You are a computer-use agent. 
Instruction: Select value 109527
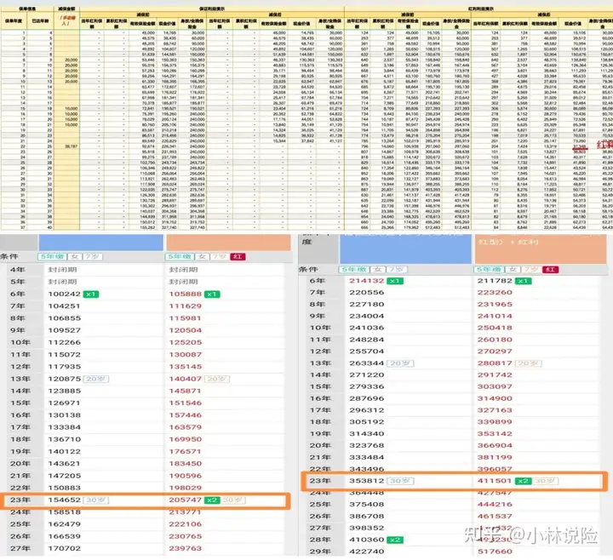(x=64, y=330)
